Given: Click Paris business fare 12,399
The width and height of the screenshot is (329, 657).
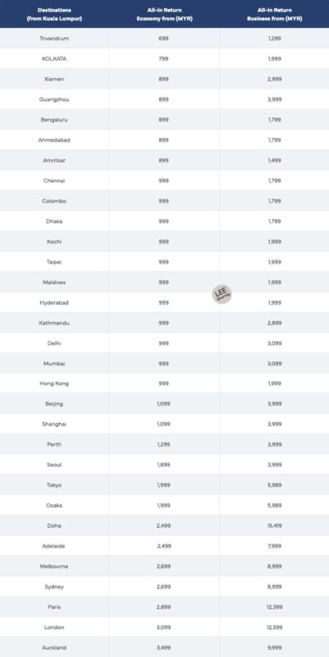Looking at the screenshot, I should 275,607.
